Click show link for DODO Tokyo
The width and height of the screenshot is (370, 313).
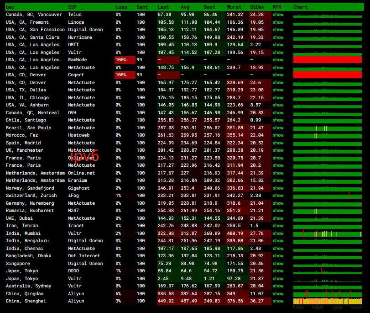[x=278, y=271]
